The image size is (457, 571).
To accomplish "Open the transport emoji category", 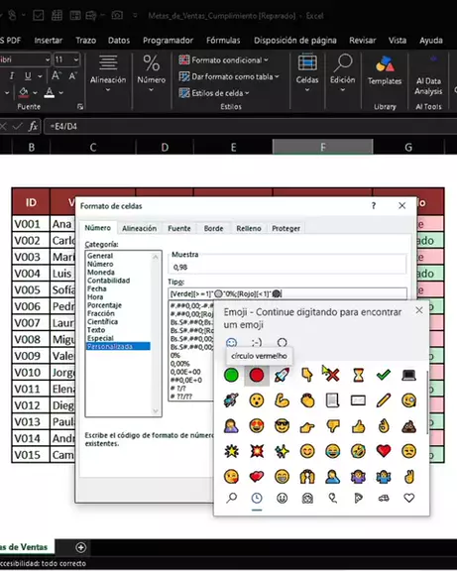I will coord(384,498).
